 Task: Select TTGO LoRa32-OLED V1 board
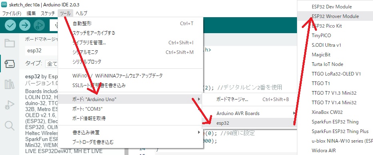pyautogui.click(x=335, y=74)
